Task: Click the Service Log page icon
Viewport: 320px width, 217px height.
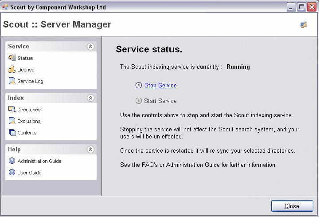Action: (12, 81)
